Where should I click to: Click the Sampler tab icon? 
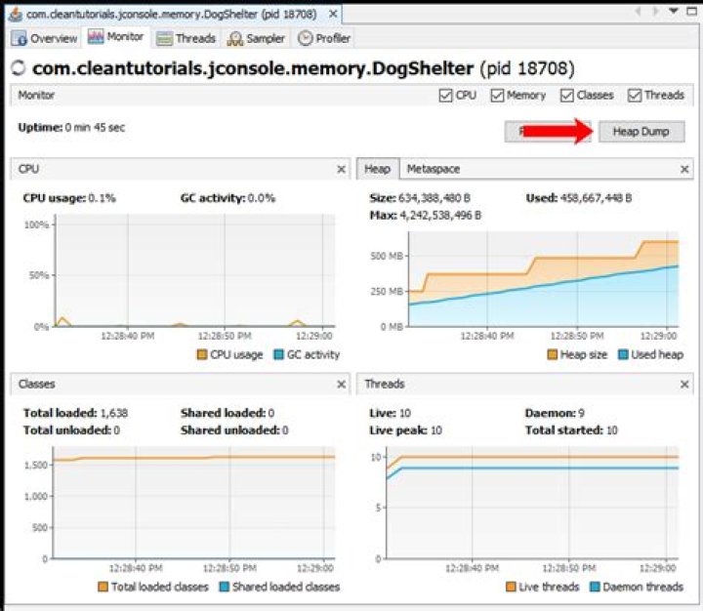click(x=235, y=38)
